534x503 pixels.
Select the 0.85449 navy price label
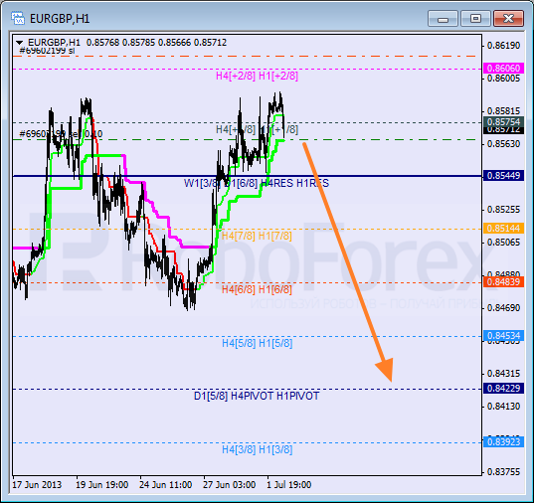click(503, 176)
